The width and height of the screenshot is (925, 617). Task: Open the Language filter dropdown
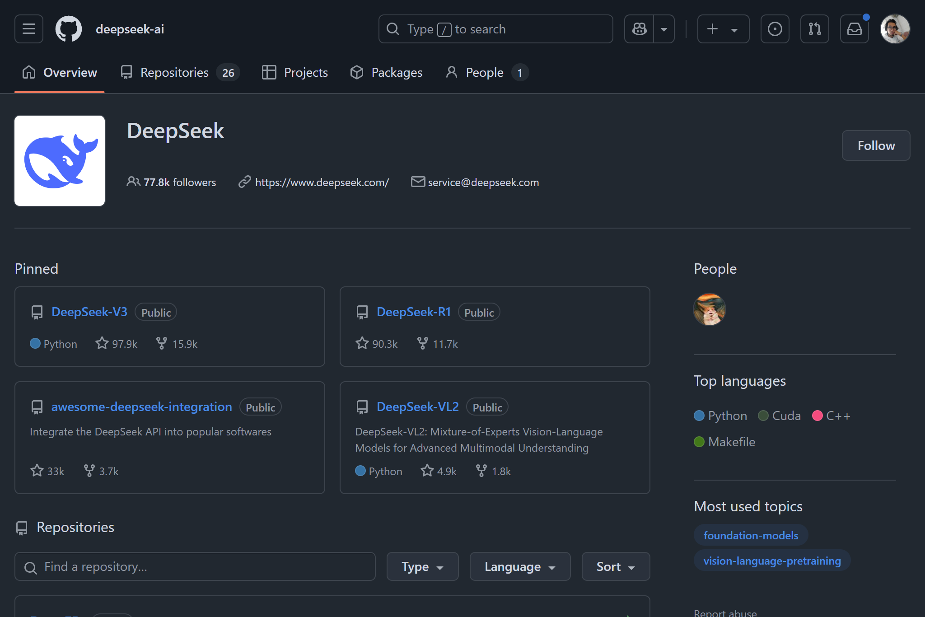[x=519, y=566]
